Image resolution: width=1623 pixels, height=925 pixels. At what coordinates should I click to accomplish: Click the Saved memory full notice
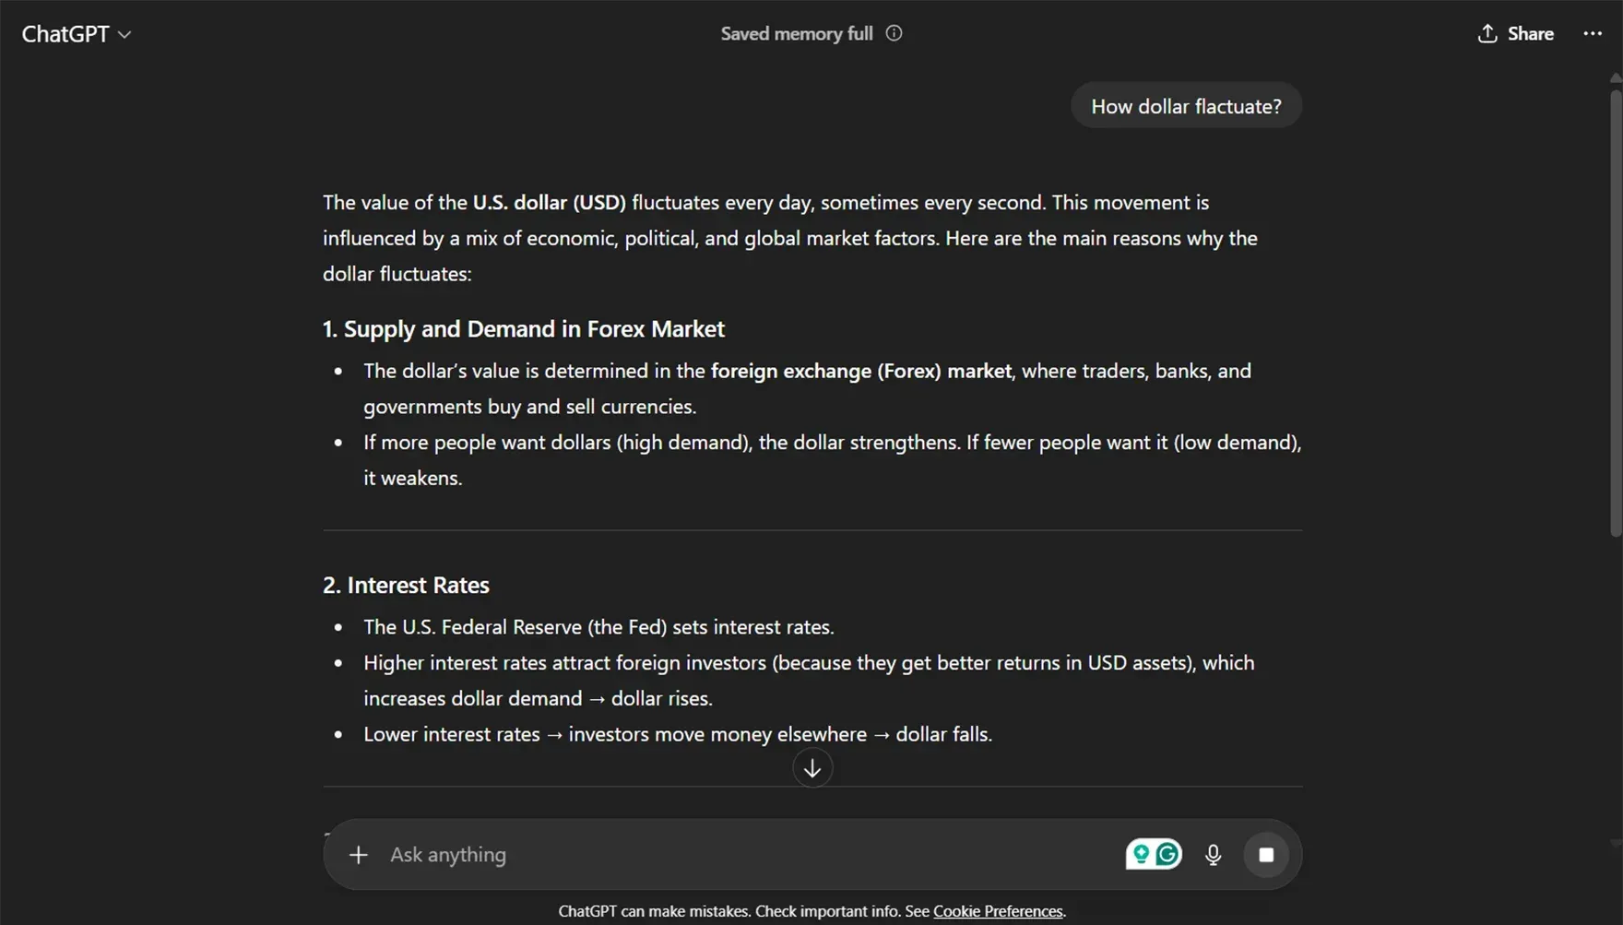coord(796,34)
